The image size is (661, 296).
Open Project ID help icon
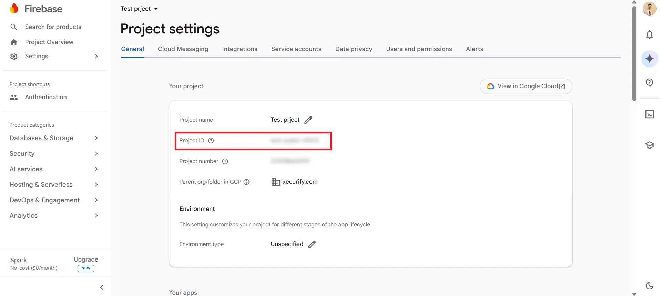coord(211,141)
